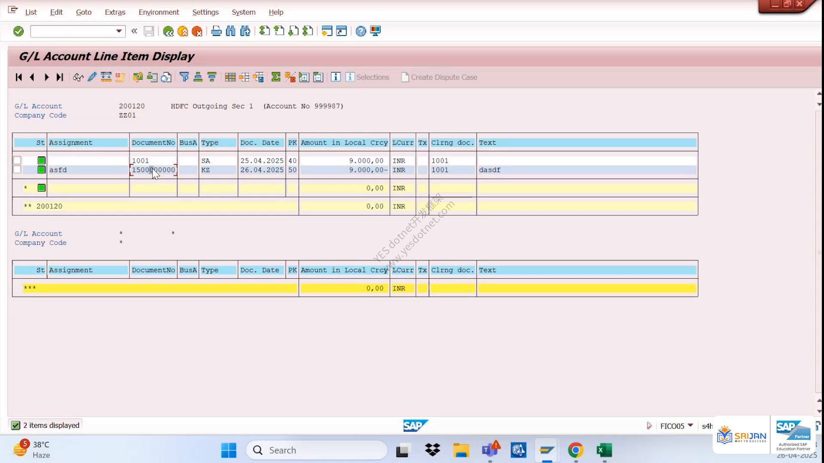The image size is (824, 463).
Task: Click the Change Document pencil icon
Action: (x=92, y=77)
